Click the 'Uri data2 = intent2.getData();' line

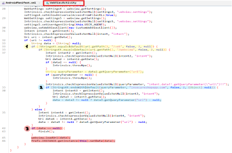point(72,59)
